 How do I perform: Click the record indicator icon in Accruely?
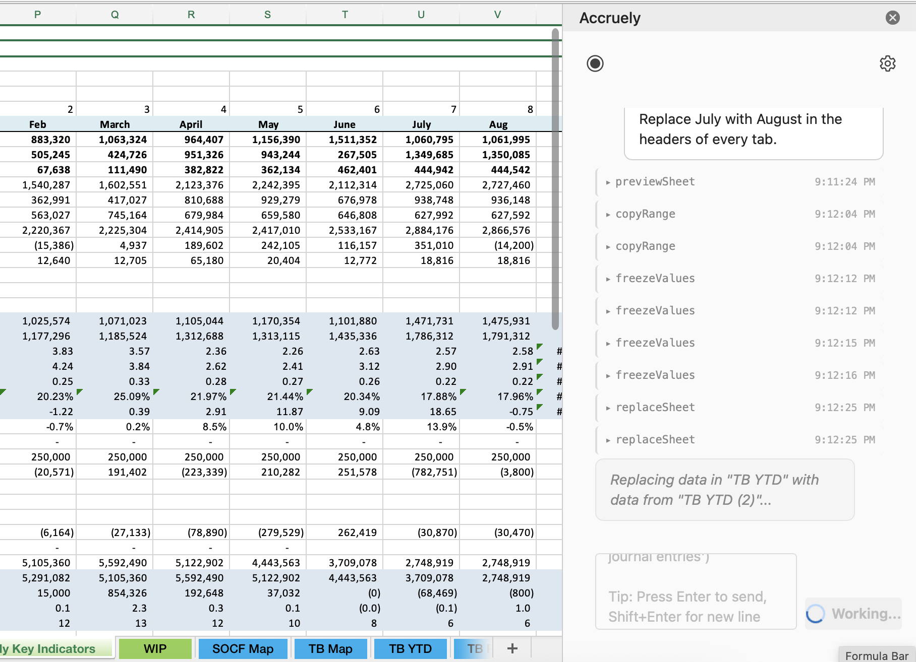595,63
